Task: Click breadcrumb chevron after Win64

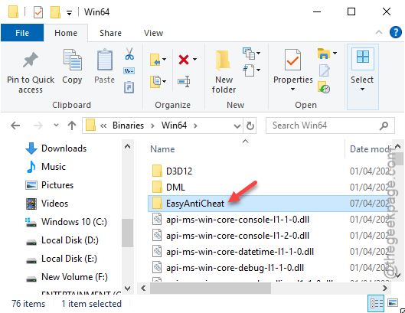Action: 195,126
